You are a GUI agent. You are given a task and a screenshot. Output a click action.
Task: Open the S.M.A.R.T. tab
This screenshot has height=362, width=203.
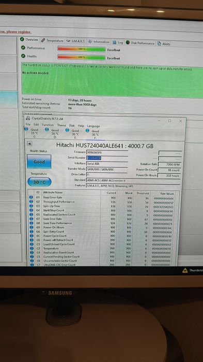75,41
